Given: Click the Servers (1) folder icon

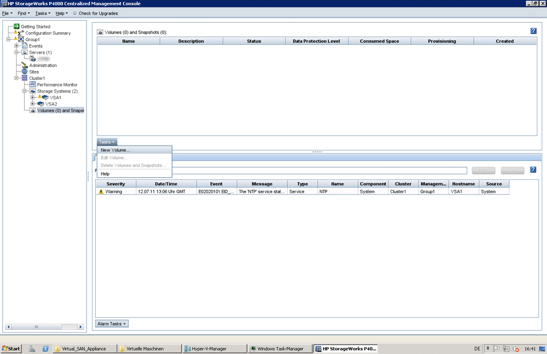Looking at the screenshot, I should pos(25,52).
